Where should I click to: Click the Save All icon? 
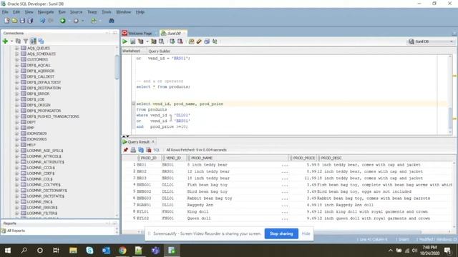30,21
